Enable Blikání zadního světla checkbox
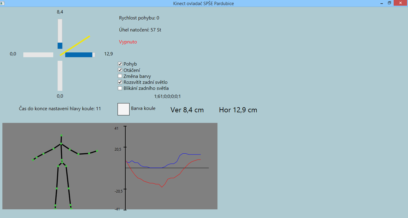This screenshot has height=218, width=408. [x=120, y=88]
